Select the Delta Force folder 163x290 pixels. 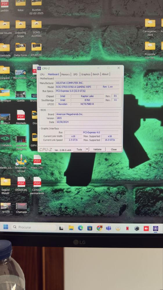pyautogui.click(x=21, y=50)
